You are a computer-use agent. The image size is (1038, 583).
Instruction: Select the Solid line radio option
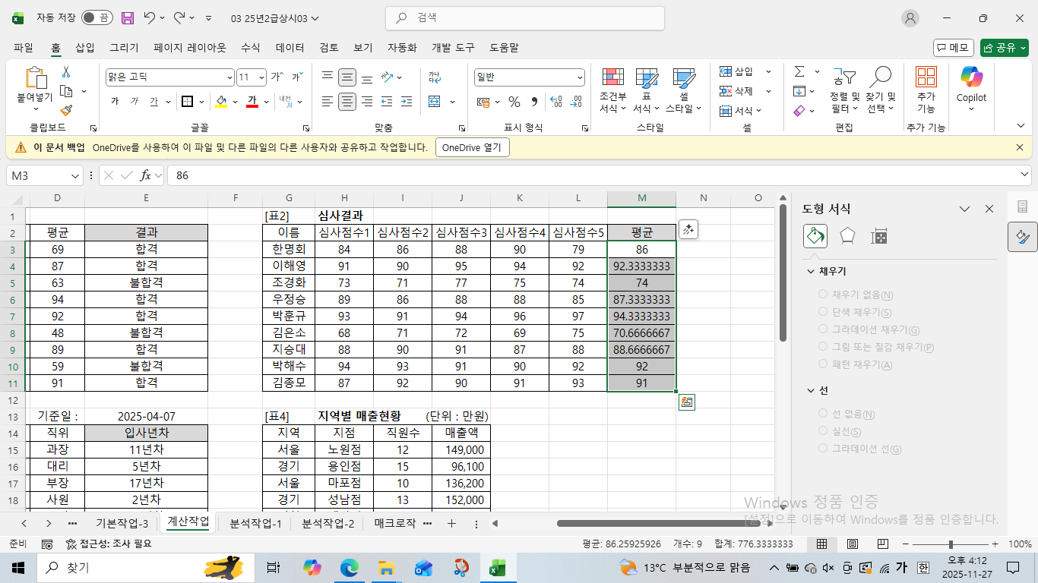coord(823,431)
